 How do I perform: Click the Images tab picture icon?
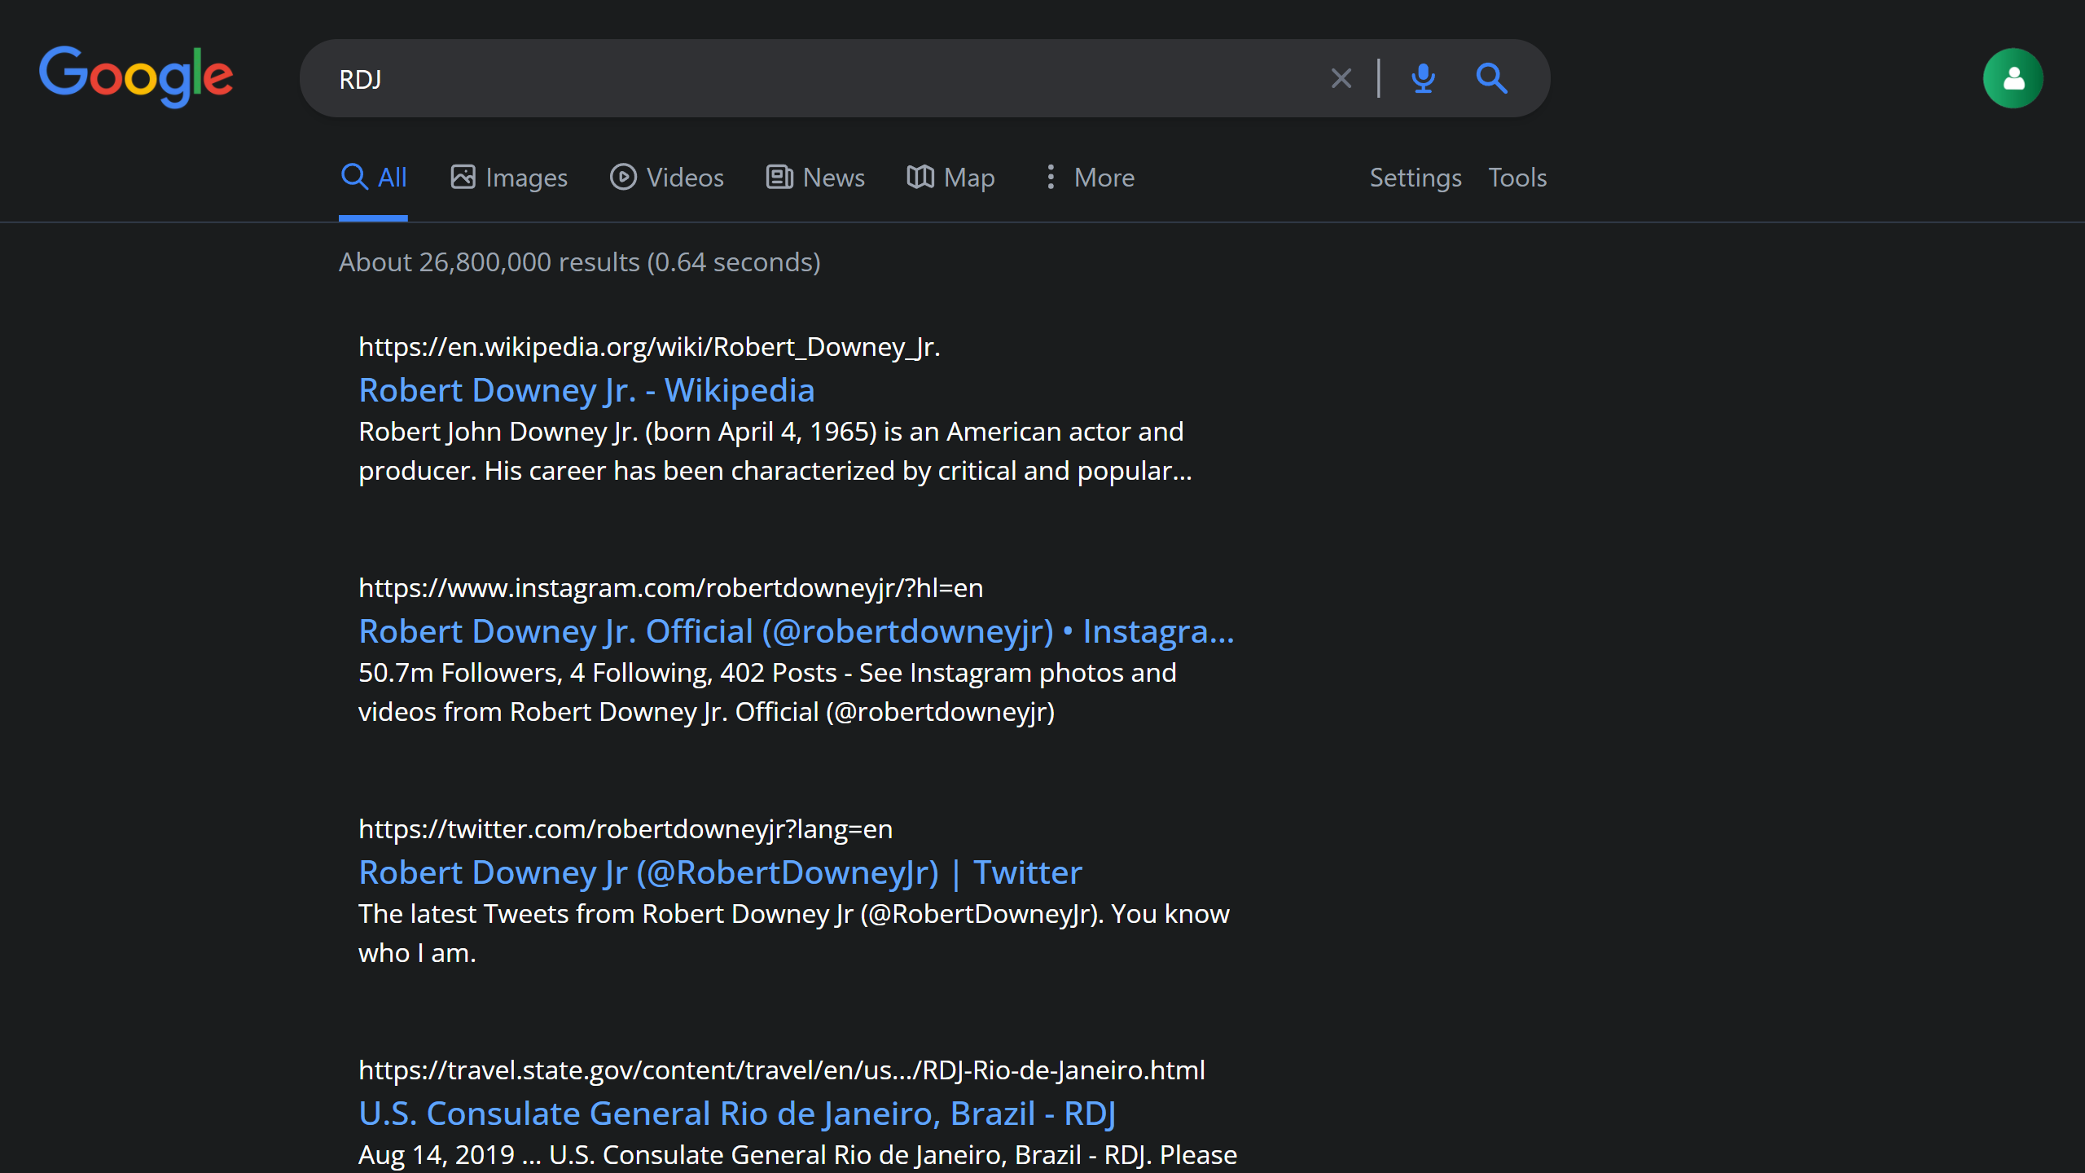(463, 177)
